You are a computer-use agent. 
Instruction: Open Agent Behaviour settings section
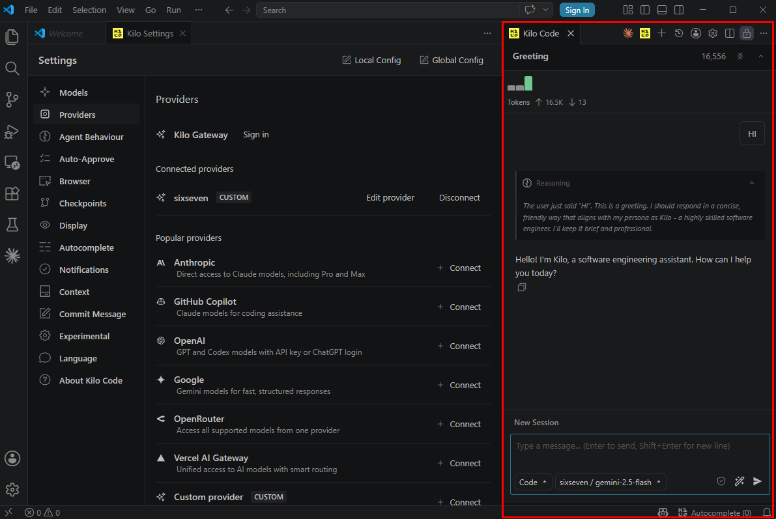87,137
